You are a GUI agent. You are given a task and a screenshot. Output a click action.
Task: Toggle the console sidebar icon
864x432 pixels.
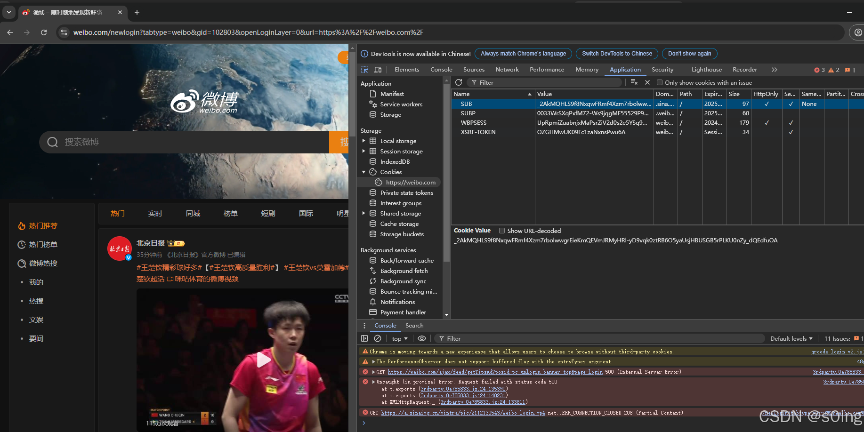pos(364,338)
